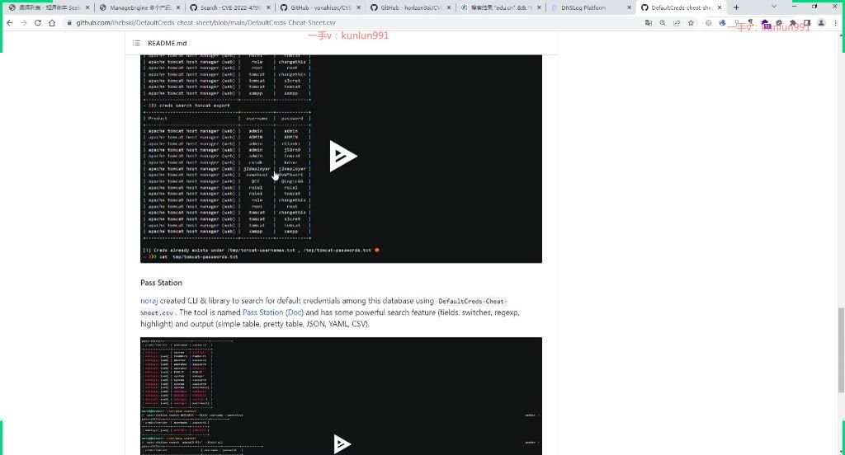The width and height of the screenshot is (845, 455).
Task: Open the purple house extension
Action: 766,23
